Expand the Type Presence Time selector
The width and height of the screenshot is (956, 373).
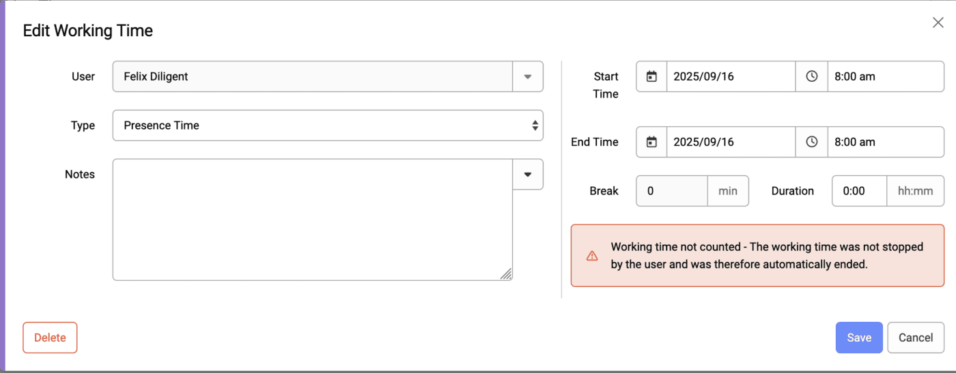328,125
